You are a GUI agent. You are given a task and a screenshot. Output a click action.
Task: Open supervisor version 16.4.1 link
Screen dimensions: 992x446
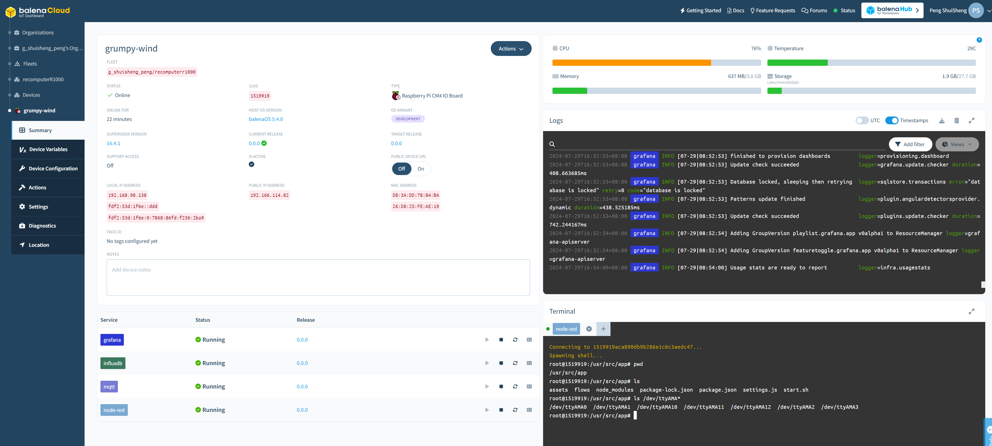click(x=113, y=144)
